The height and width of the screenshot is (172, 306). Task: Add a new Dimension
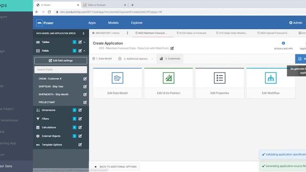[x=75, y=110]
